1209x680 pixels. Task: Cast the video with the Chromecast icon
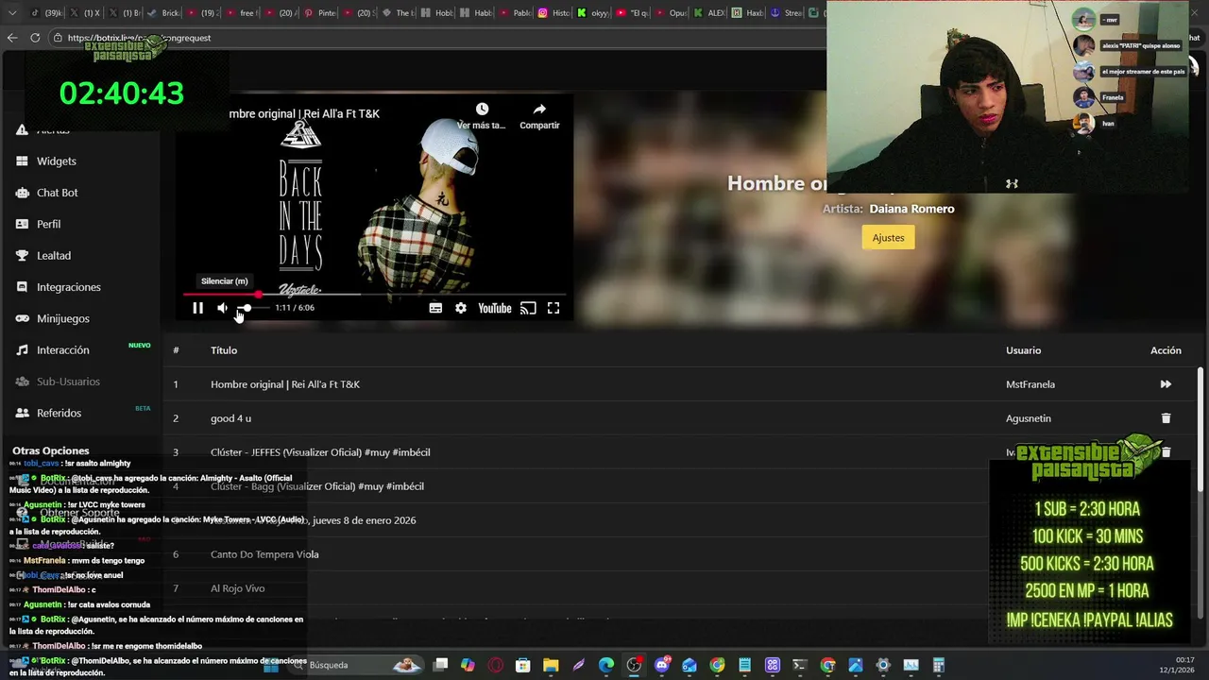[528, 308]
